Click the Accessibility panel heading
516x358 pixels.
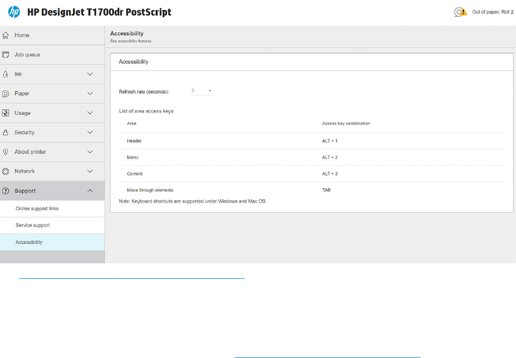pyautogui.click(x=133, y=61)
